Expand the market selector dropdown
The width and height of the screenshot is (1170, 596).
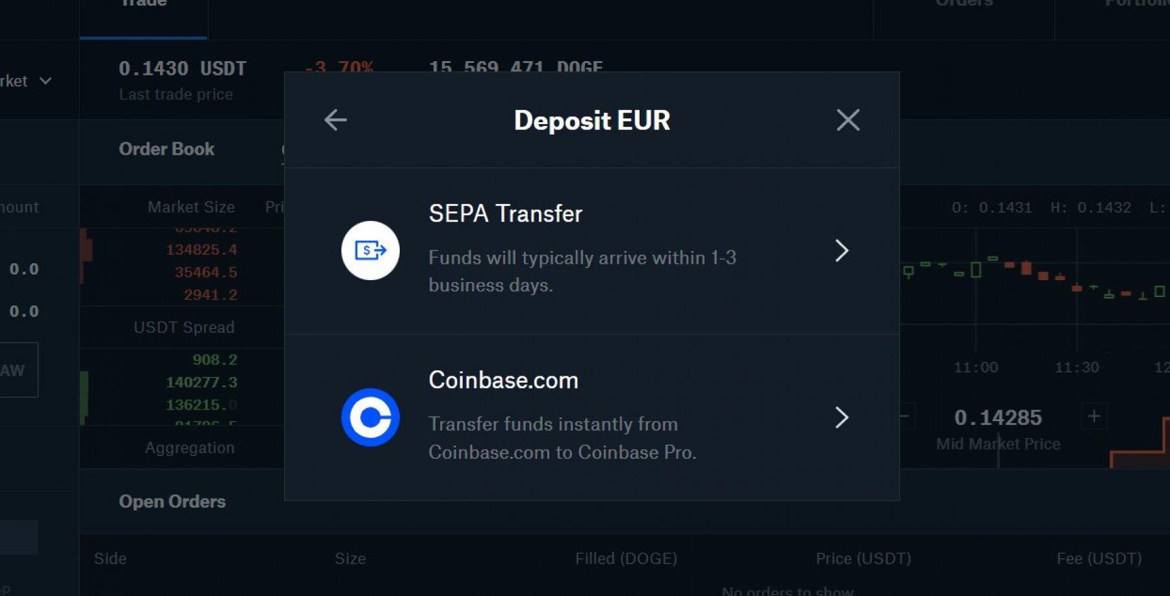click(44, 81)
